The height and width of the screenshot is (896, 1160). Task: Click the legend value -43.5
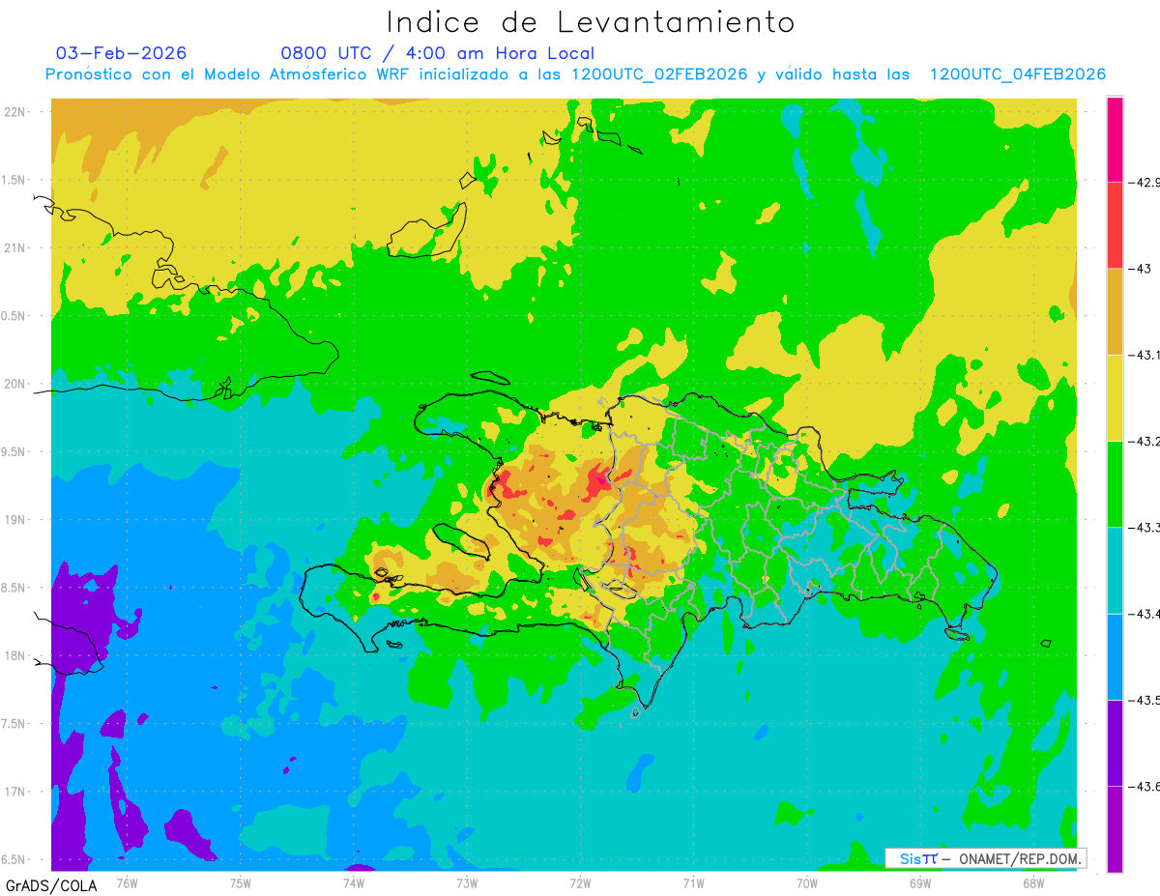click(x=1145, y=700)
